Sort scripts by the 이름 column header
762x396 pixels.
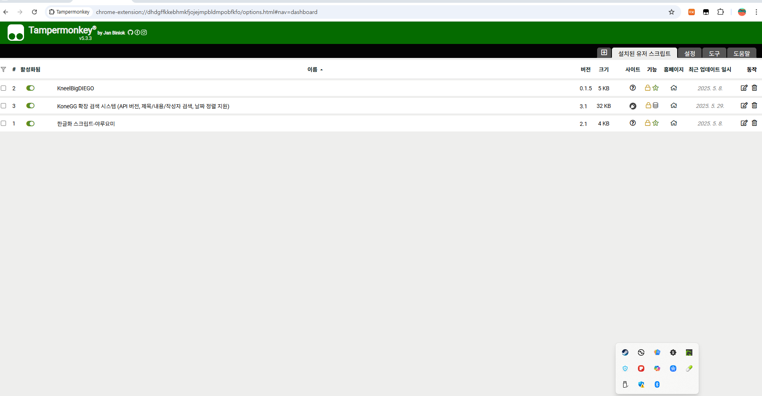(x=312, y=70)
